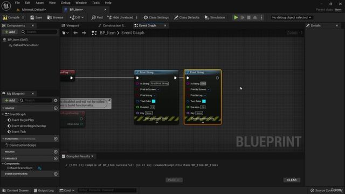
Task: Select BP_Item (Self) component
Action: [18, 39]
